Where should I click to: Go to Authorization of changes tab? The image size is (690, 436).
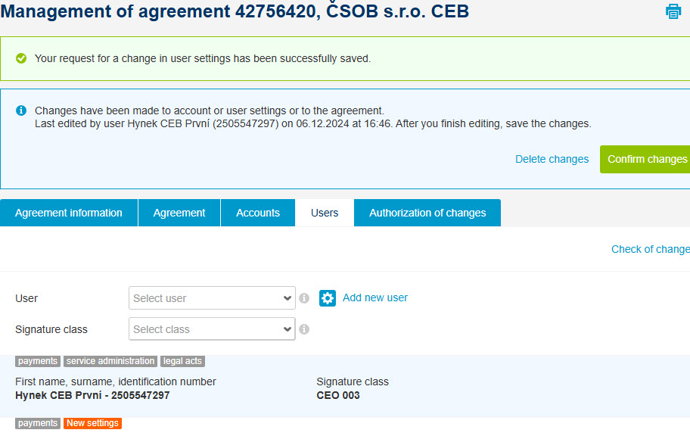click(x=427, y=213)
